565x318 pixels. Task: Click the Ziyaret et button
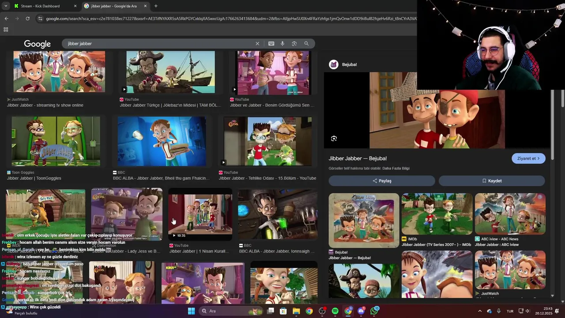[x=528, y=159]
